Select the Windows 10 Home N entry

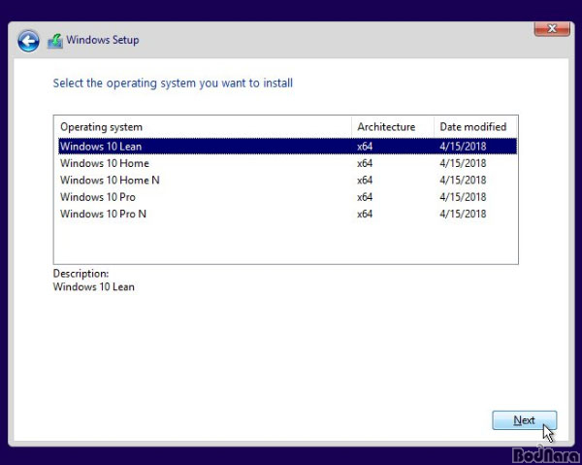pos(110,180)
